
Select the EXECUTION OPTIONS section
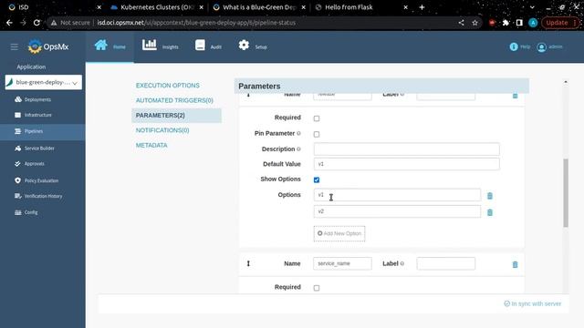(168, 86)
